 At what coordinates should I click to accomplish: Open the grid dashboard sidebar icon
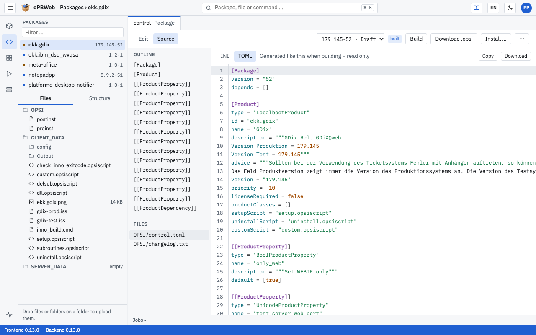pyautogui.click(x=9, y=58)
